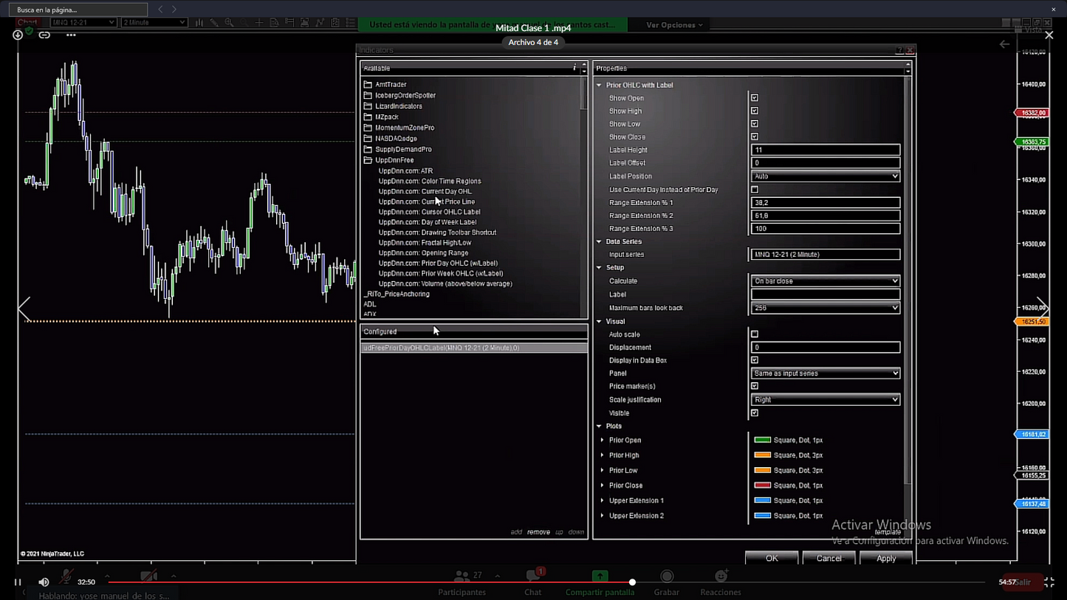Image resolution: width=1067 pixels, height=600 pixels.
Task: Click the Apply button
Action: tap(886, 559)
